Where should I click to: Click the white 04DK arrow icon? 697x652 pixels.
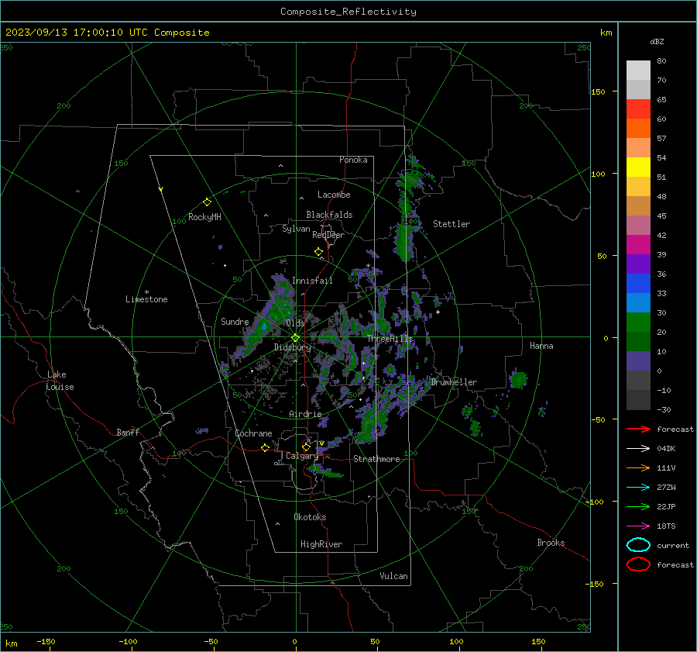tap(638, 449)
